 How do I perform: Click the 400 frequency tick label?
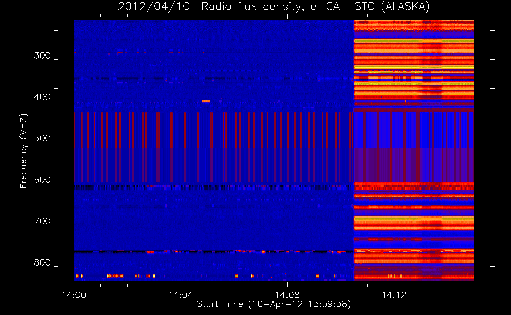point(42,97)
